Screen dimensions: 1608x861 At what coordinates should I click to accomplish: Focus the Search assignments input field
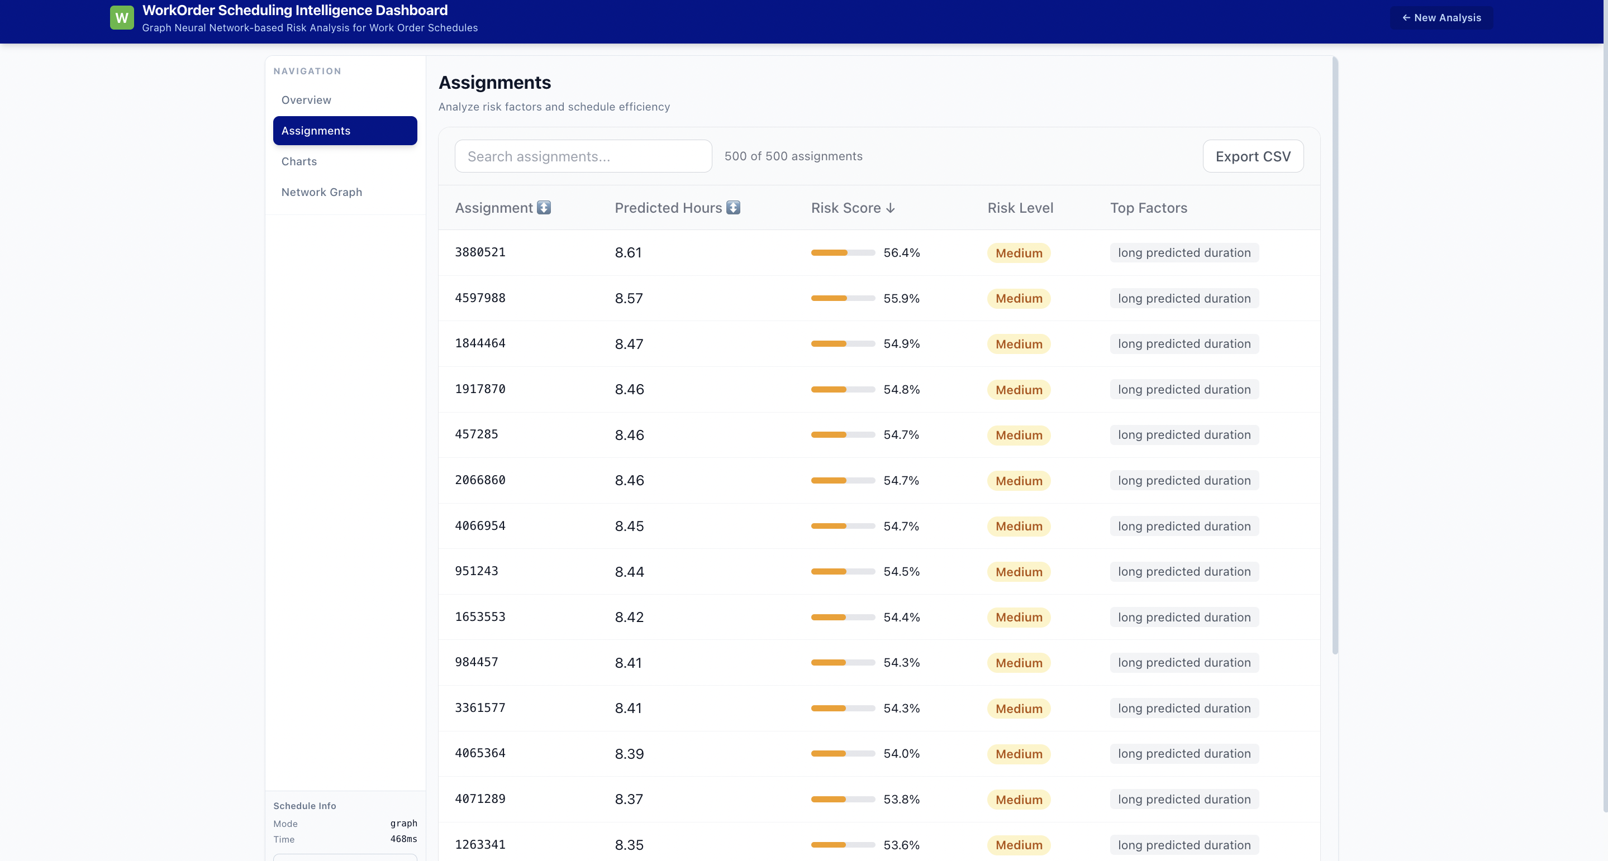tap(582, 156)
